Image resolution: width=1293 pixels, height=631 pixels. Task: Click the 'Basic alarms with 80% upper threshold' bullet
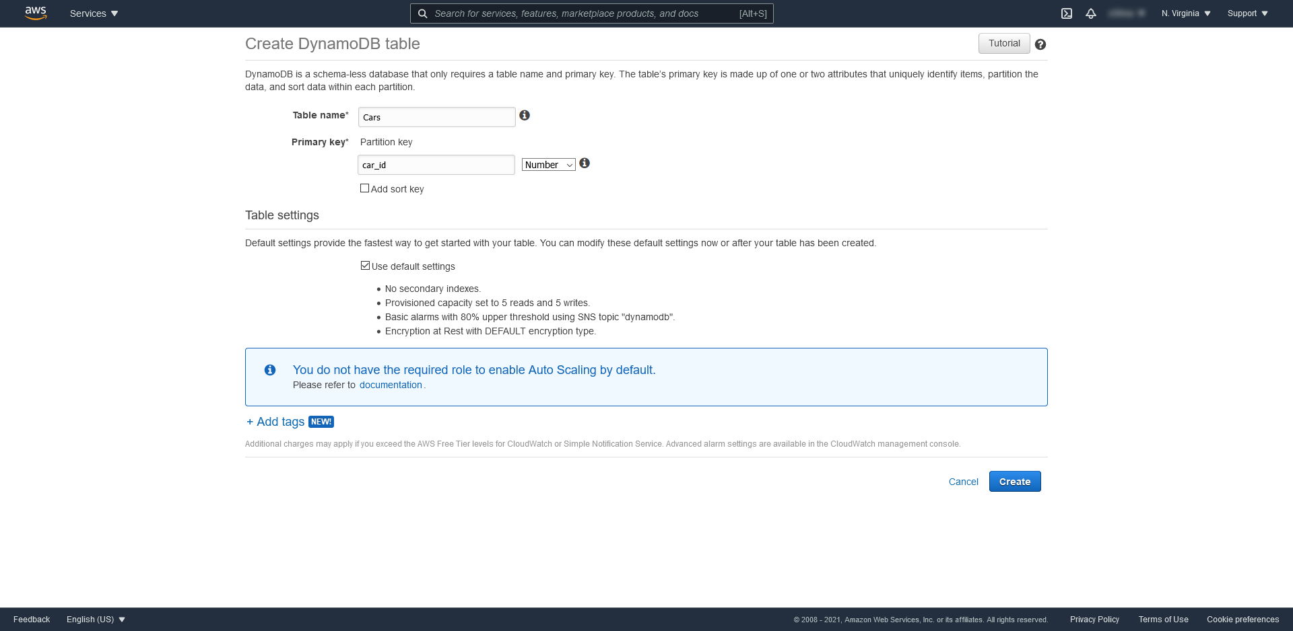coord(530,317)
